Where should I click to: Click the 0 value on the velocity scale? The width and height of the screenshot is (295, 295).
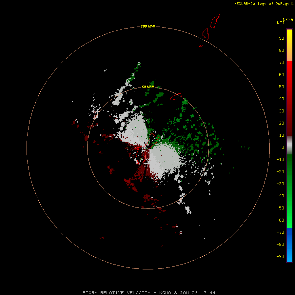[x=283, y=147]
